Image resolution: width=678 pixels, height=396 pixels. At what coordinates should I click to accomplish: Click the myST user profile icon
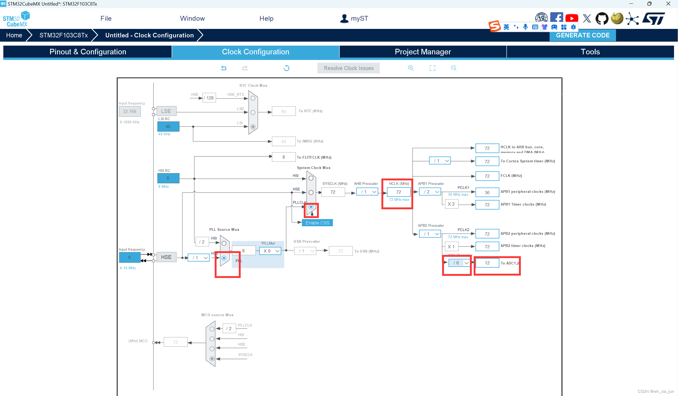(344, 18)
